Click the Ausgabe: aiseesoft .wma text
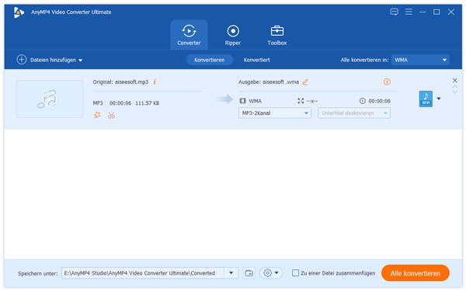The width and height of the screenshot is (466, 291). 269,82
